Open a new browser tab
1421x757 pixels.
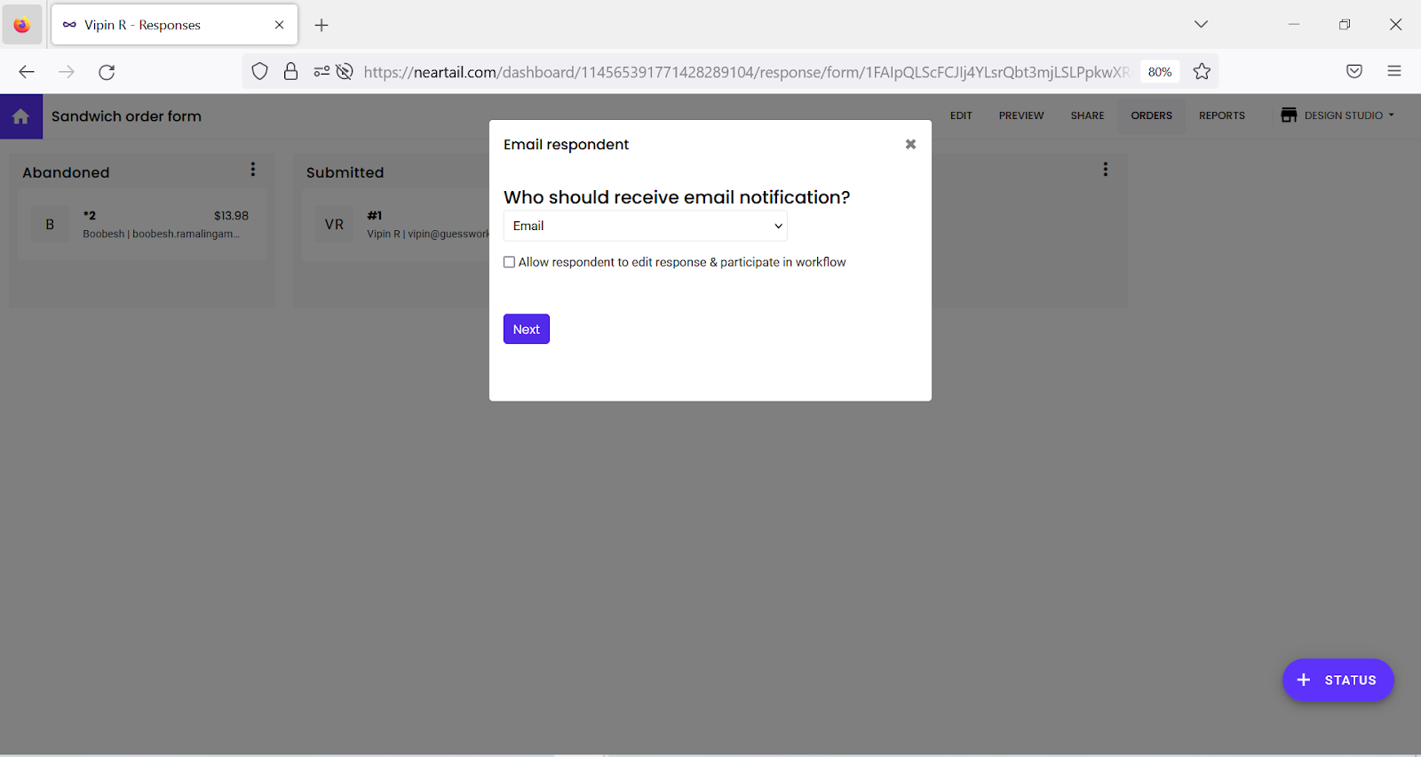click(x=322, y=25)
